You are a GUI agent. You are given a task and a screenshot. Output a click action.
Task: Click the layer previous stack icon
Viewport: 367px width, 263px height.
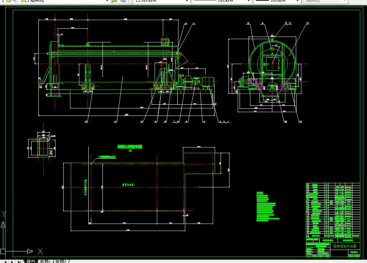pos(123,1)
